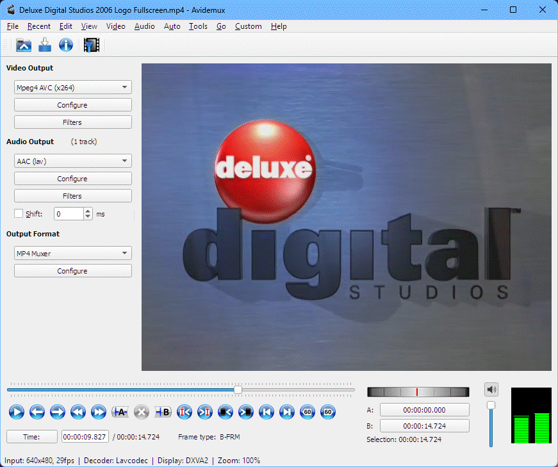Open the Go menu

221,26
